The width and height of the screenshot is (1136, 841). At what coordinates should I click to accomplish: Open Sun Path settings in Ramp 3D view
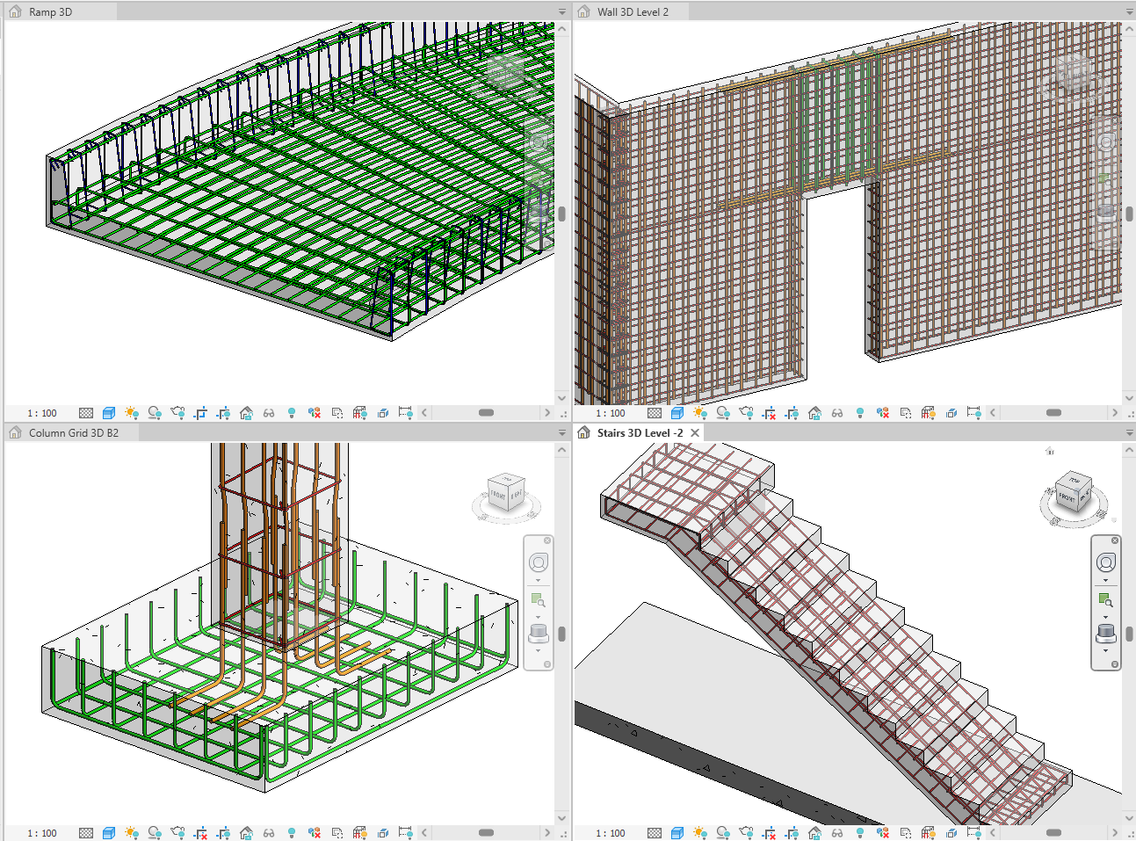[x=132, y=413]
